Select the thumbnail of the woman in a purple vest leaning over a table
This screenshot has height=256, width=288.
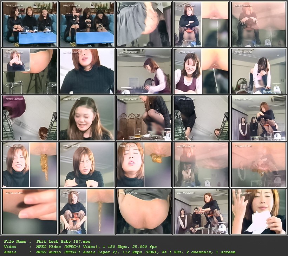(x=144, y=71)
